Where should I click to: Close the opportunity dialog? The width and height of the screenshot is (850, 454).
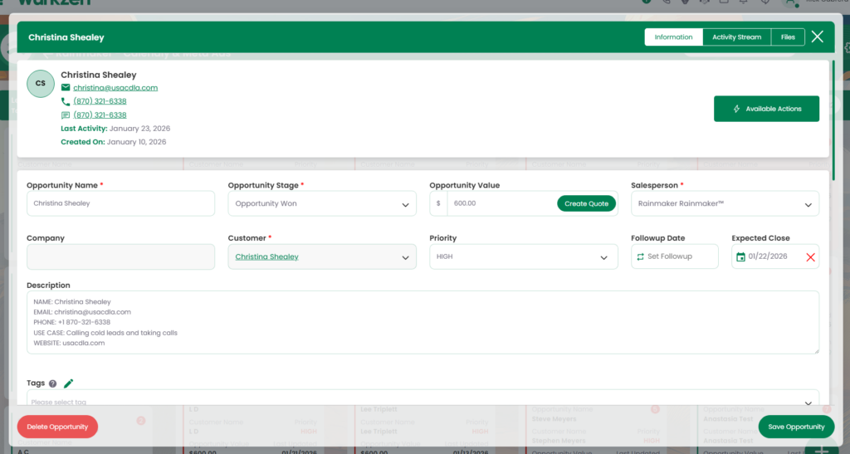818,37
